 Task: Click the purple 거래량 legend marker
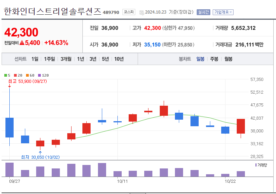click(256, 165)
